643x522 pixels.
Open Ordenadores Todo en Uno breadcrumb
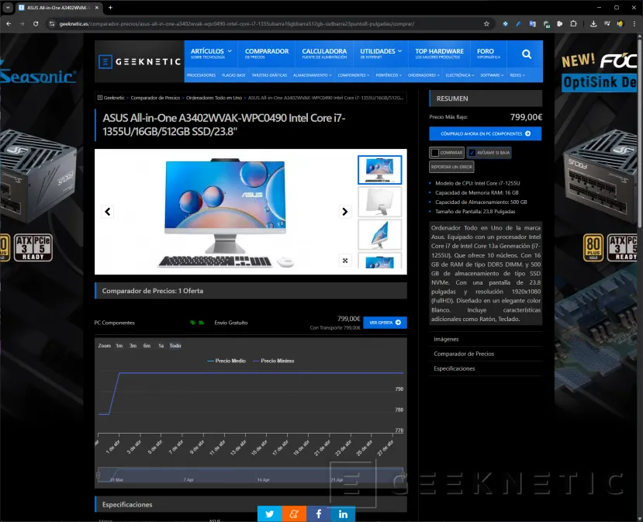[x=213, y=98]
